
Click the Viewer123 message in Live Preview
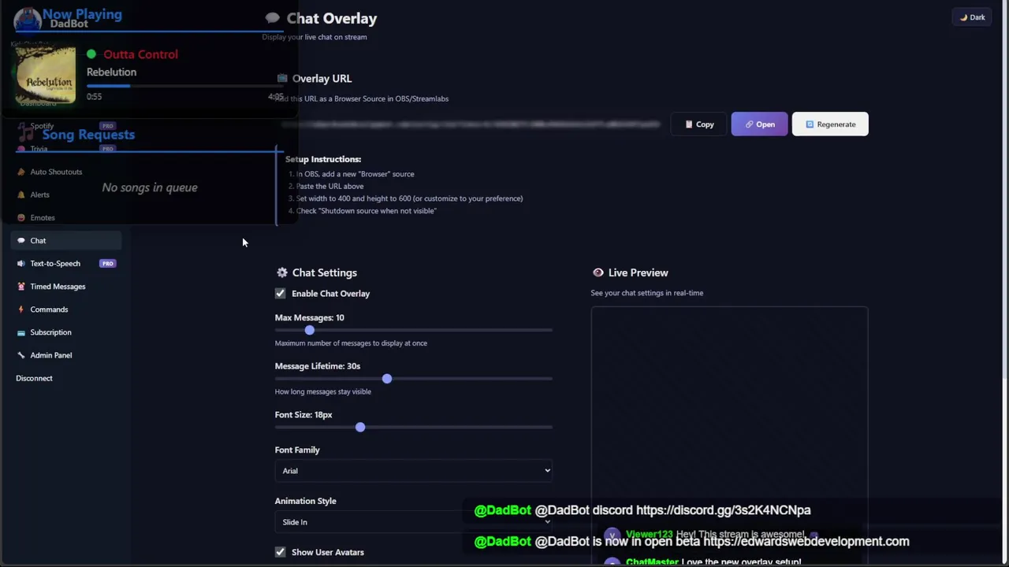[713, 535]
